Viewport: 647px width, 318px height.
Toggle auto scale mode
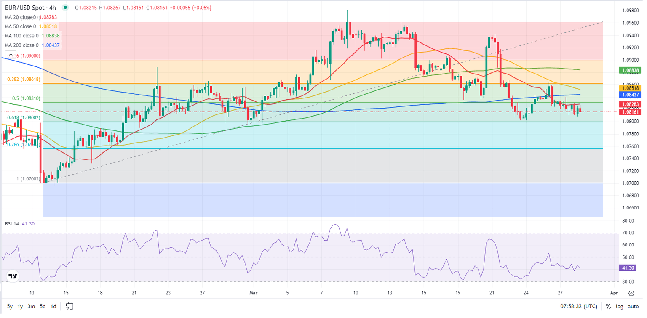pyautogui.click(x=633, y=306)
